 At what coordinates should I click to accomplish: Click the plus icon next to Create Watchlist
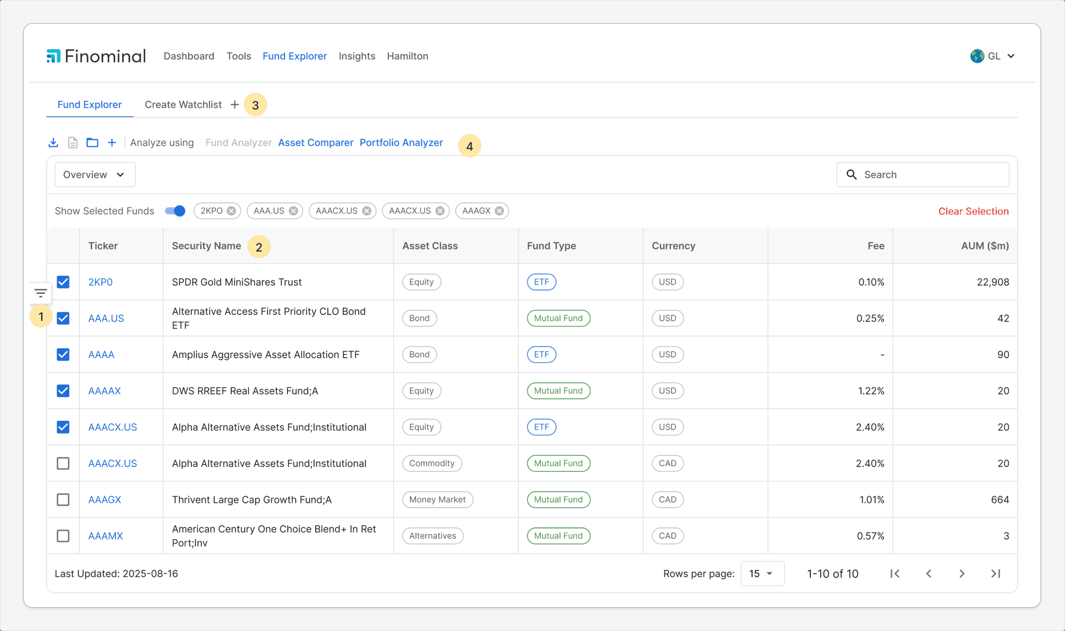coord(235,105)
